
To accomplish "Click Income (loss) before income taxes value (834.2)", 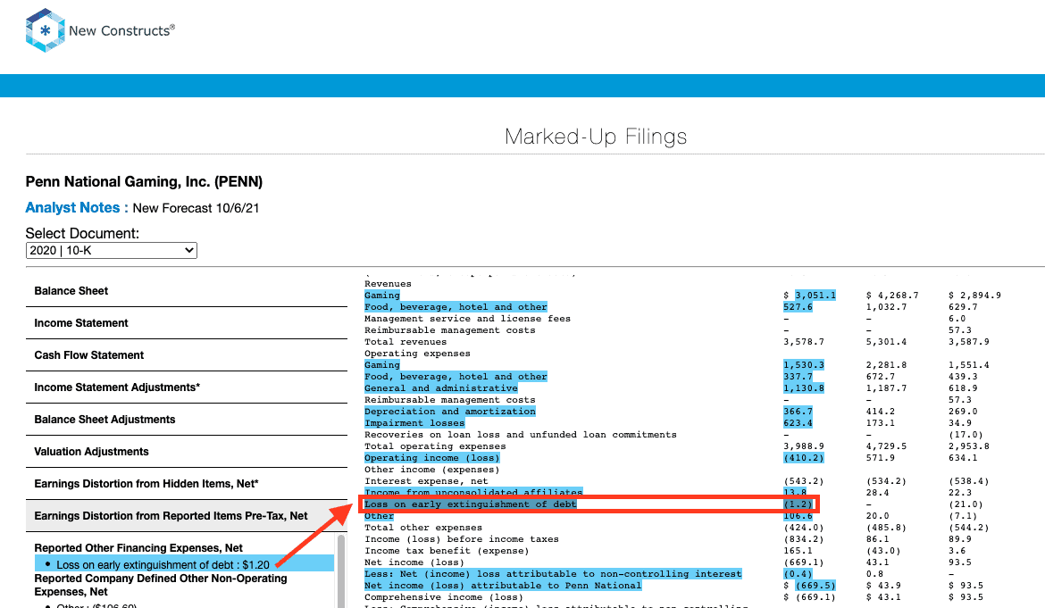I will 804,538.
